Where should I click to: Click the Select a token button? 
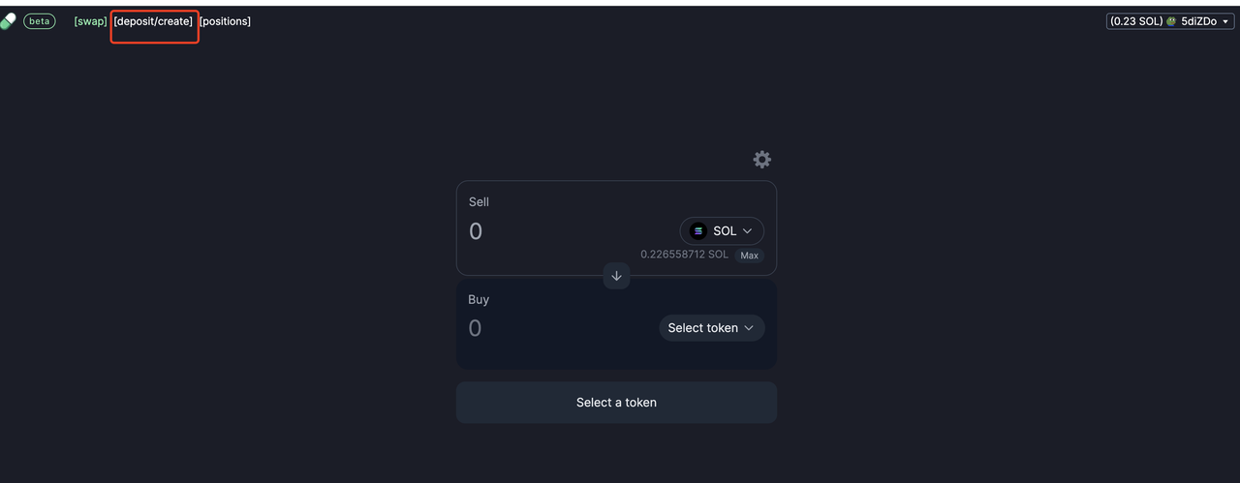(616, 403)
